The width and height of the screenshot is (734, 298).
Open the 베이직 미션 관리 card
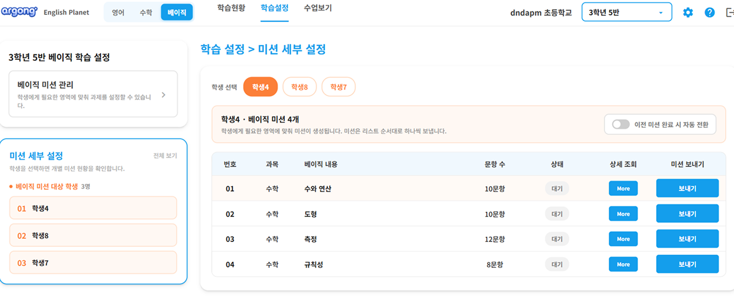point(93,94)
